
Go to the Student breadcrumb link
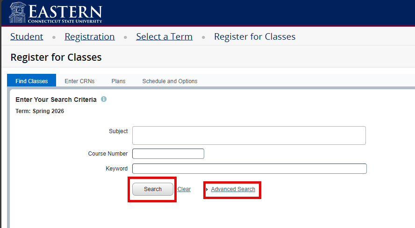pyautogui.click(x=27, y=36)
